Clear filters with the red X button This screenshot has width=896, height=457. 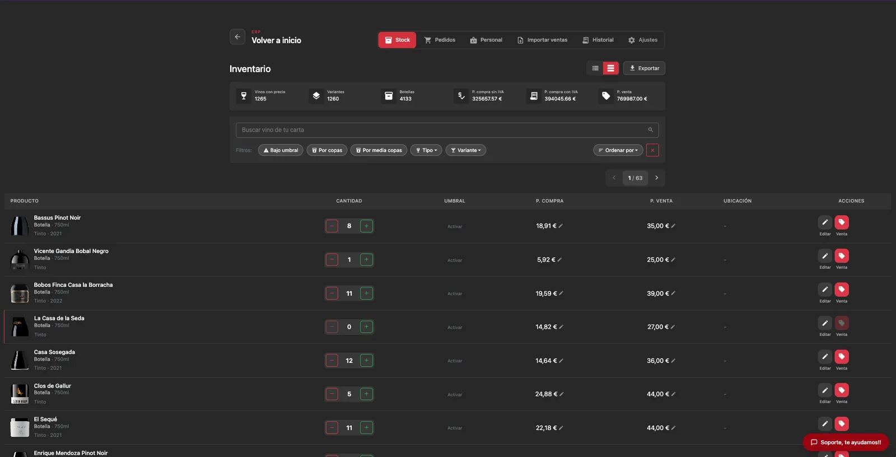pyautogui.click(x=652, y=150)
